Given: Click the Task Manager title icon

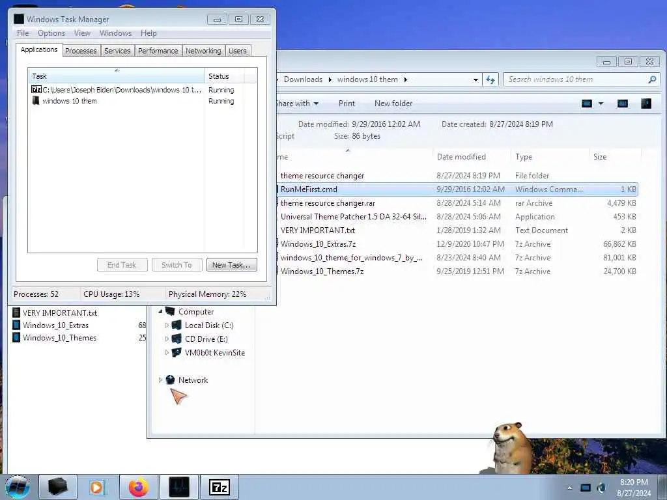Looking at the screenshot, I should [19, 19].
